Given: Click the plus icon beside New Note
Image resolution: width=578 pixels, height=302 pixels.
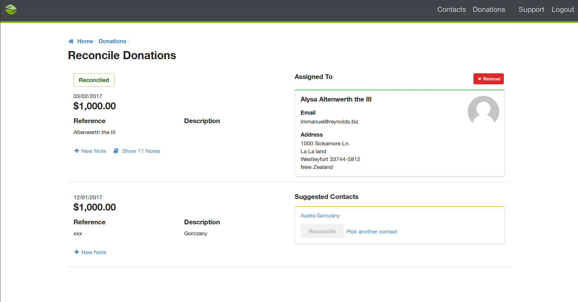Looking at the screenshot, I should (76, 151).
